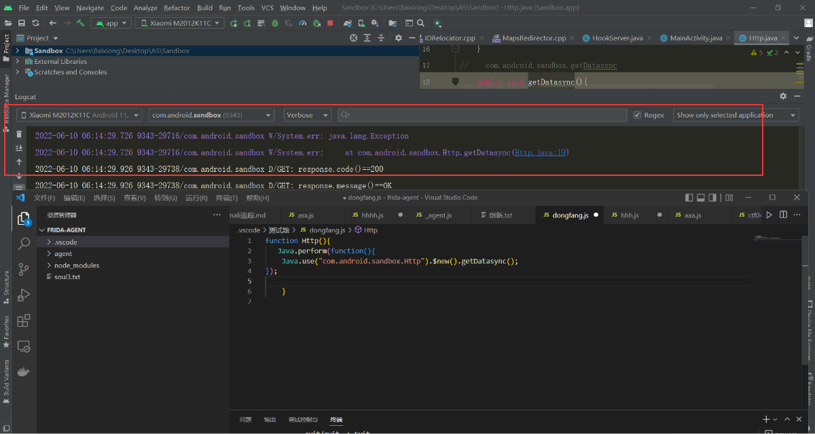This screenshot has height=434, width=815.
Task: Expand External Libraries tree node
Action: point(17,61)
